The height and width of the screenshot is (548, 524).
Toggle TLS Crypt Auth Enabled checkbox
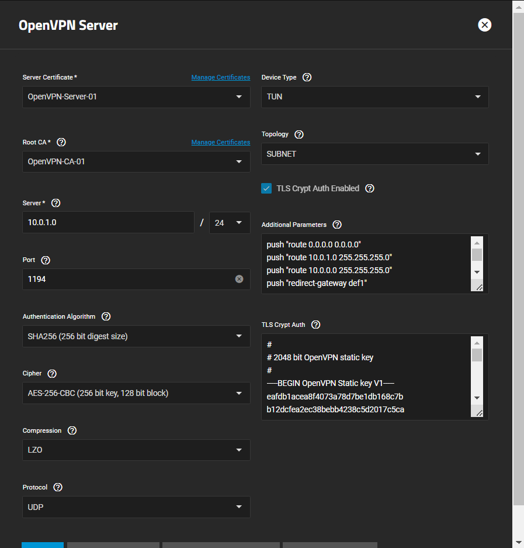point(266,188)
